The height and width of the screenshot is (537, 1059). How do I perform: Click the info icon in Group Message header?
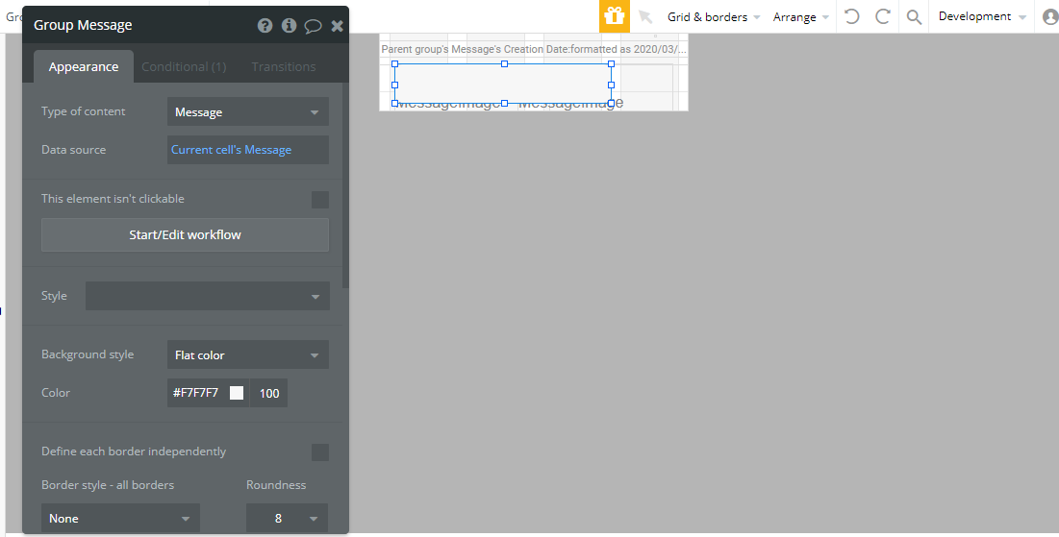[290, 26]
